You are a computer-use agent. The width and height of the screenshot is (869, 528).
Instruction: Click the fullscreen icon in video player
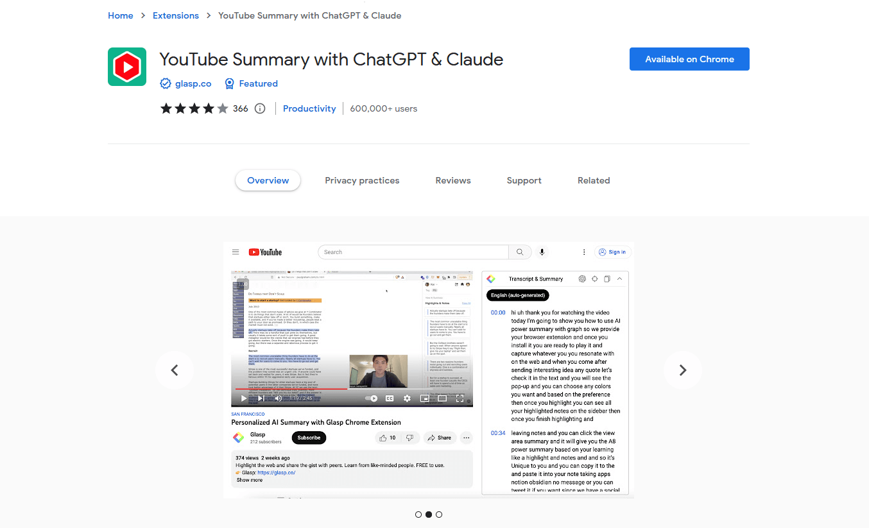(x=460, y=398)
